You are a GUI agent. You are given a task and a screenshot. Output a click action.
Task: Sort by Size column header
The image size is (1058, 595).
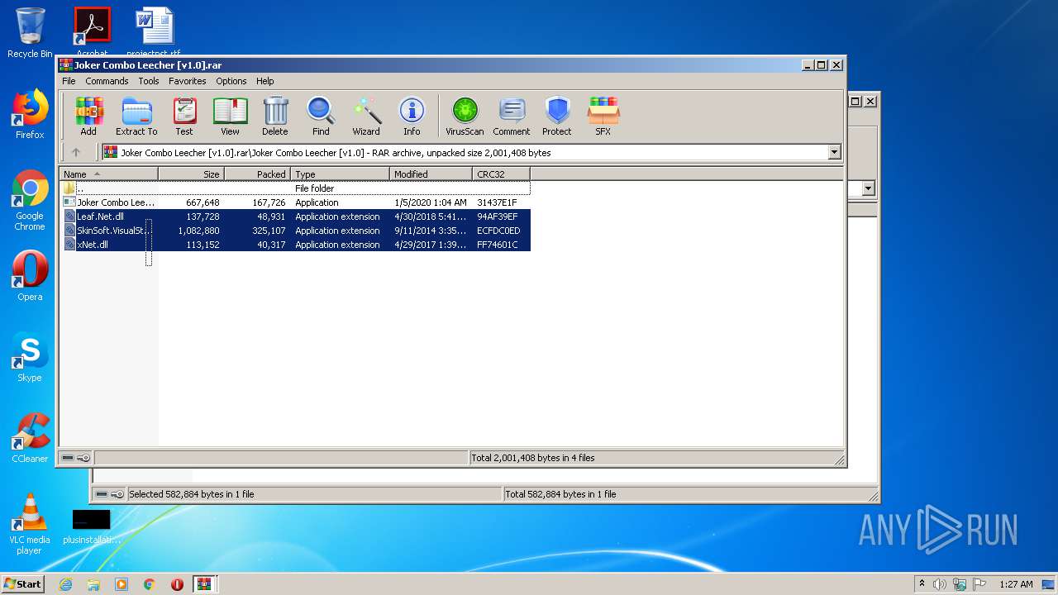coord(191,174)
